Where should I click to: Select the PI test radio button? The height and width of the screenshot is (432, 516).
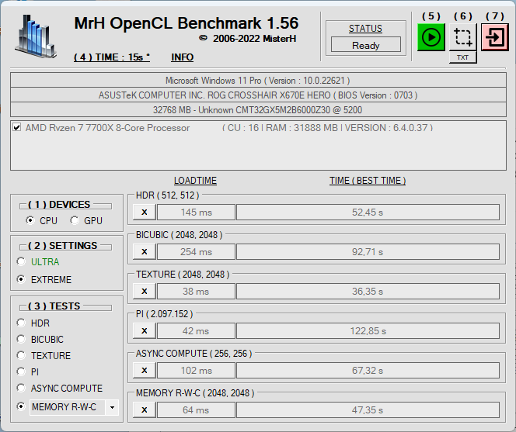tap(21, 372)
